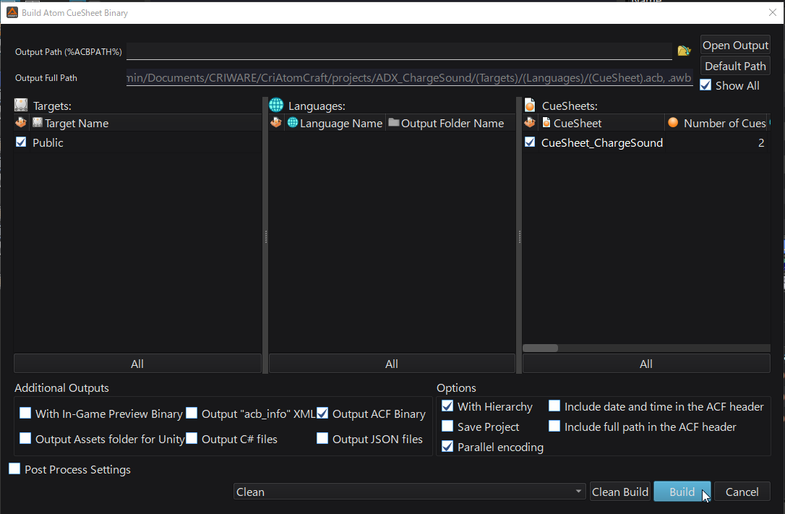The height and width of the screenshot is (514, 785).
Task: Enable Output JSON files checkbox
Action: click(322, 438)
